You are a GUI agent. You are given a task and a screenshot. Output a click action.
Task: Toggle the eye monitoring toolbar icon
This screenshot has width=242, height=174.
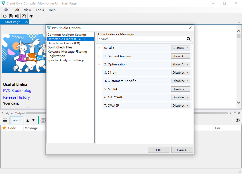31,16
